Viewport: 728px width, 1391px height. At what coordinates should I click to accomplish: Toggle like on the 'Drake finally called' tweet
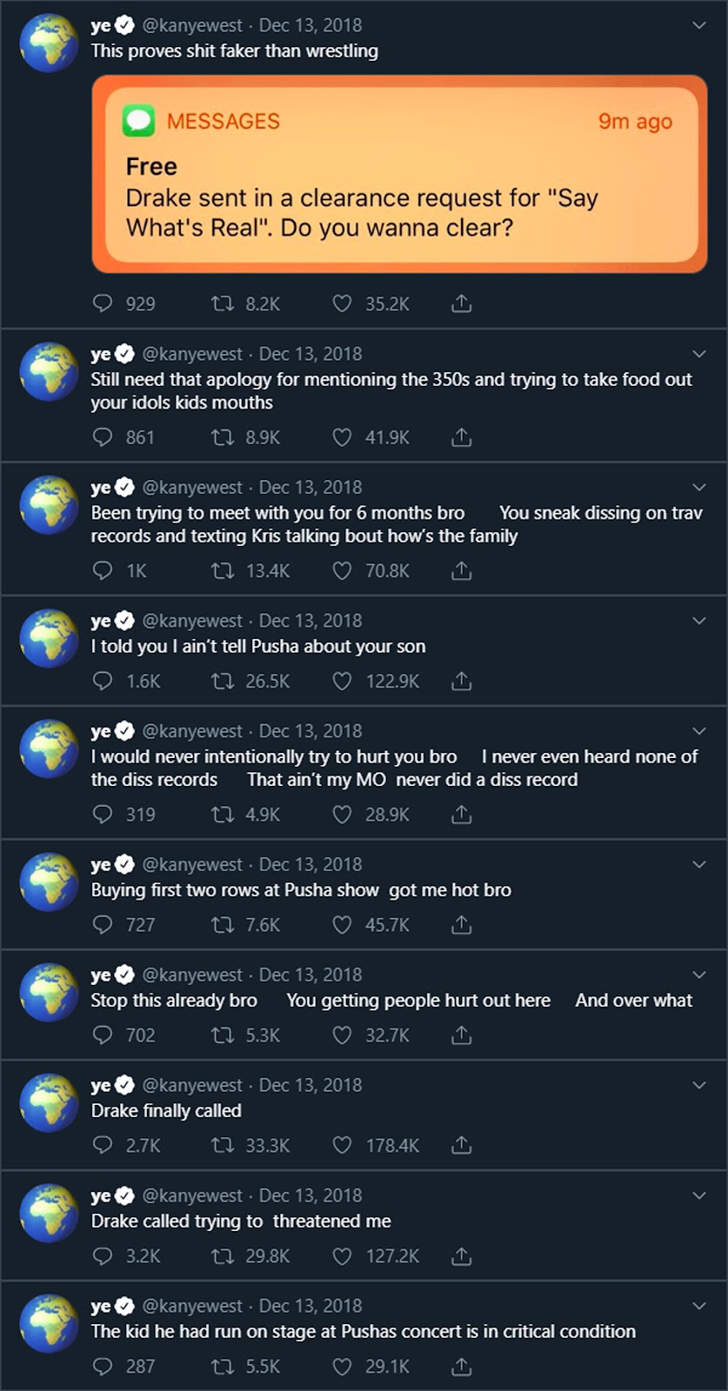point(343,1145)
